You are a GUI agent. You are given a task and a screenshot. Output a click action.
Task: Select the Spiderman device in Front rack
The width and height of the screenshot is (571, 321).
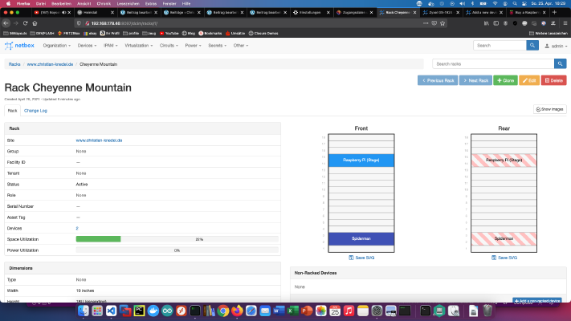tap(361, 239)
